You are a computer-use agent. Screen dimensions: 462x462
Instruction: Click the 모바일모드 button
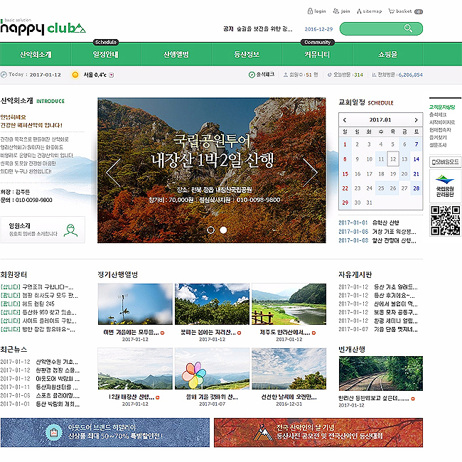pos(445,162)
